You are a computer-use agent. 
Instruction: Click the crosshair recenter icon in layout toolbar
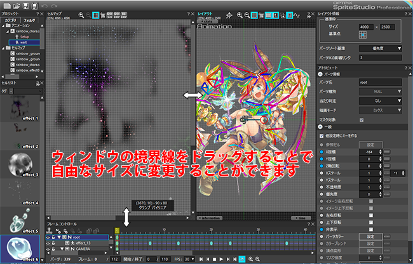[229, 15]
